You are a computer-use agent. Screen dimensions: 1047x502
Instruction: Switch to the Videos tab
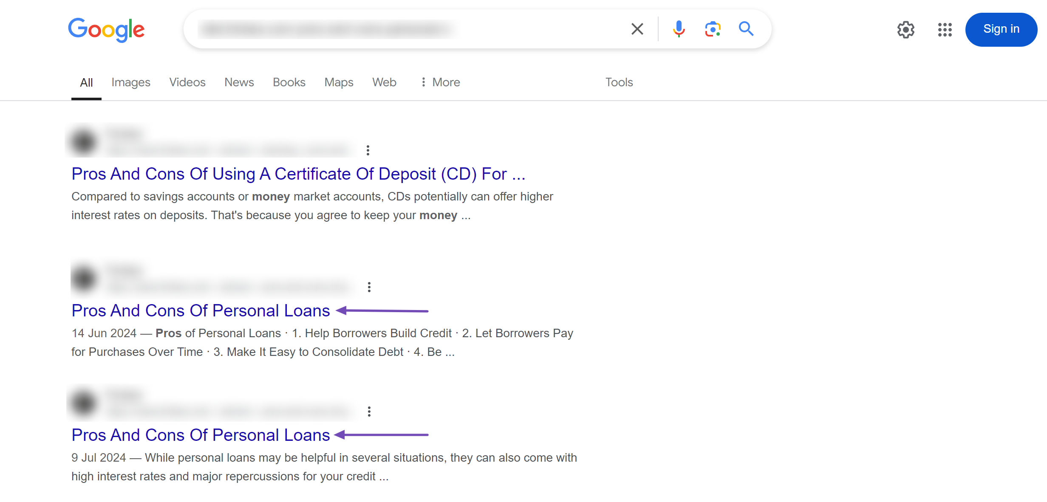(187, 82)
